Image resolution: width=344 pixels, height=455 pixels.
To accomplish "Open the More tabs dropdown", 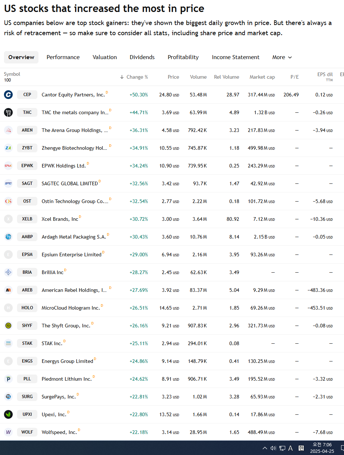I will pyautogui.click(x=282, y=57).
